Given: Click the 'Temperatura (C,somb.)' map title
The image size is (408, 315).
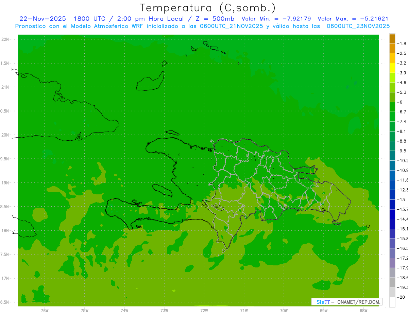Looking at the screenshot, I should click(x=208, y=8).
